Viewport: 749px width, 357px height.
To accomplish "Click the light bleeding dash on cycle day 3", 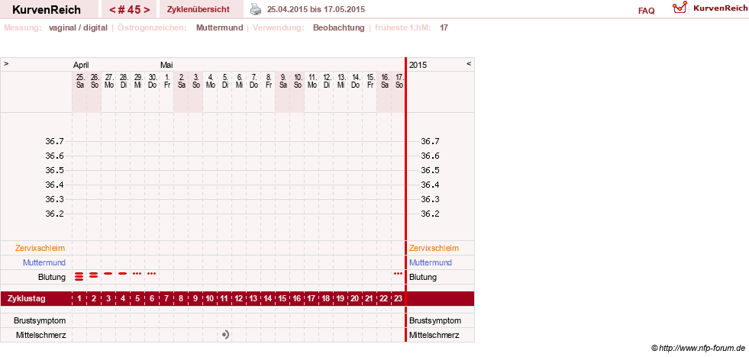I will point(108,274).
